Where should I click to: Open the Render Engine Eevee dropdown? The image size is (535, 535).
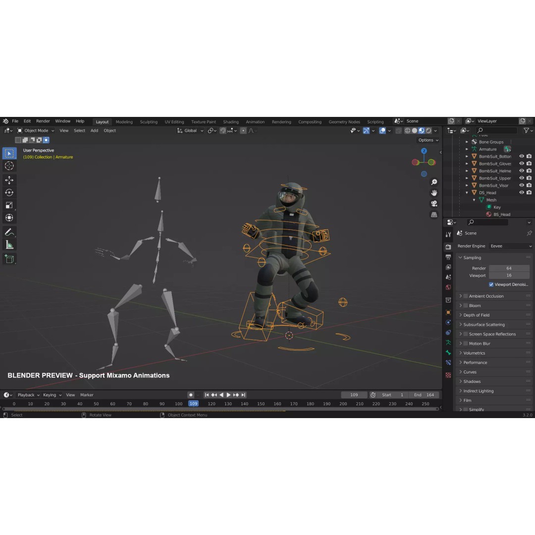(x=510, y=246)
